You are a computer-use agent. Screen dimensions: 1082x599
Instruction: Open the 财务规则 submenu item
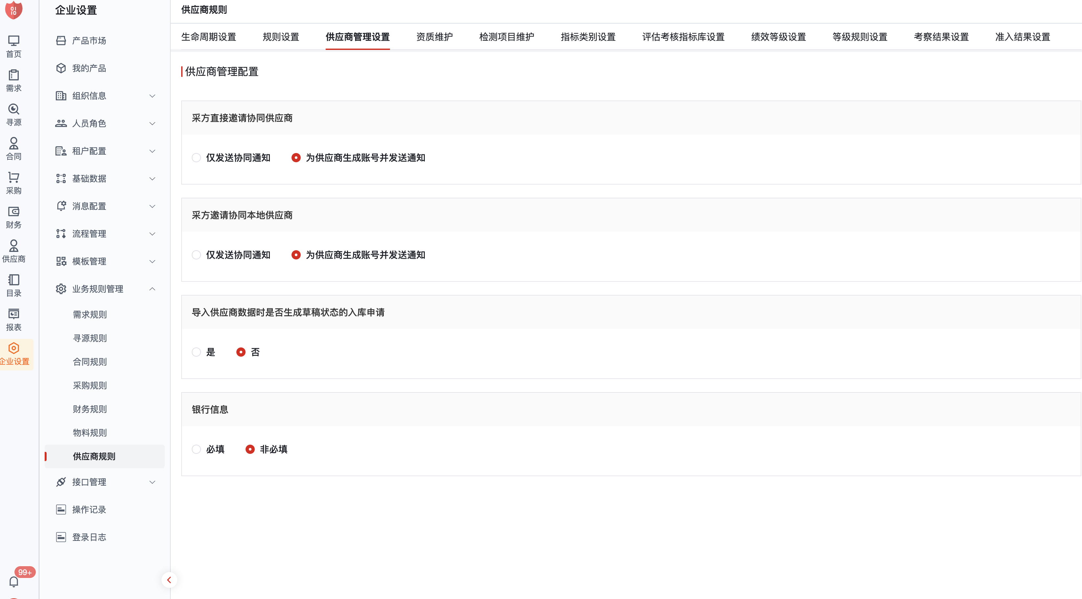pos(90,409)
